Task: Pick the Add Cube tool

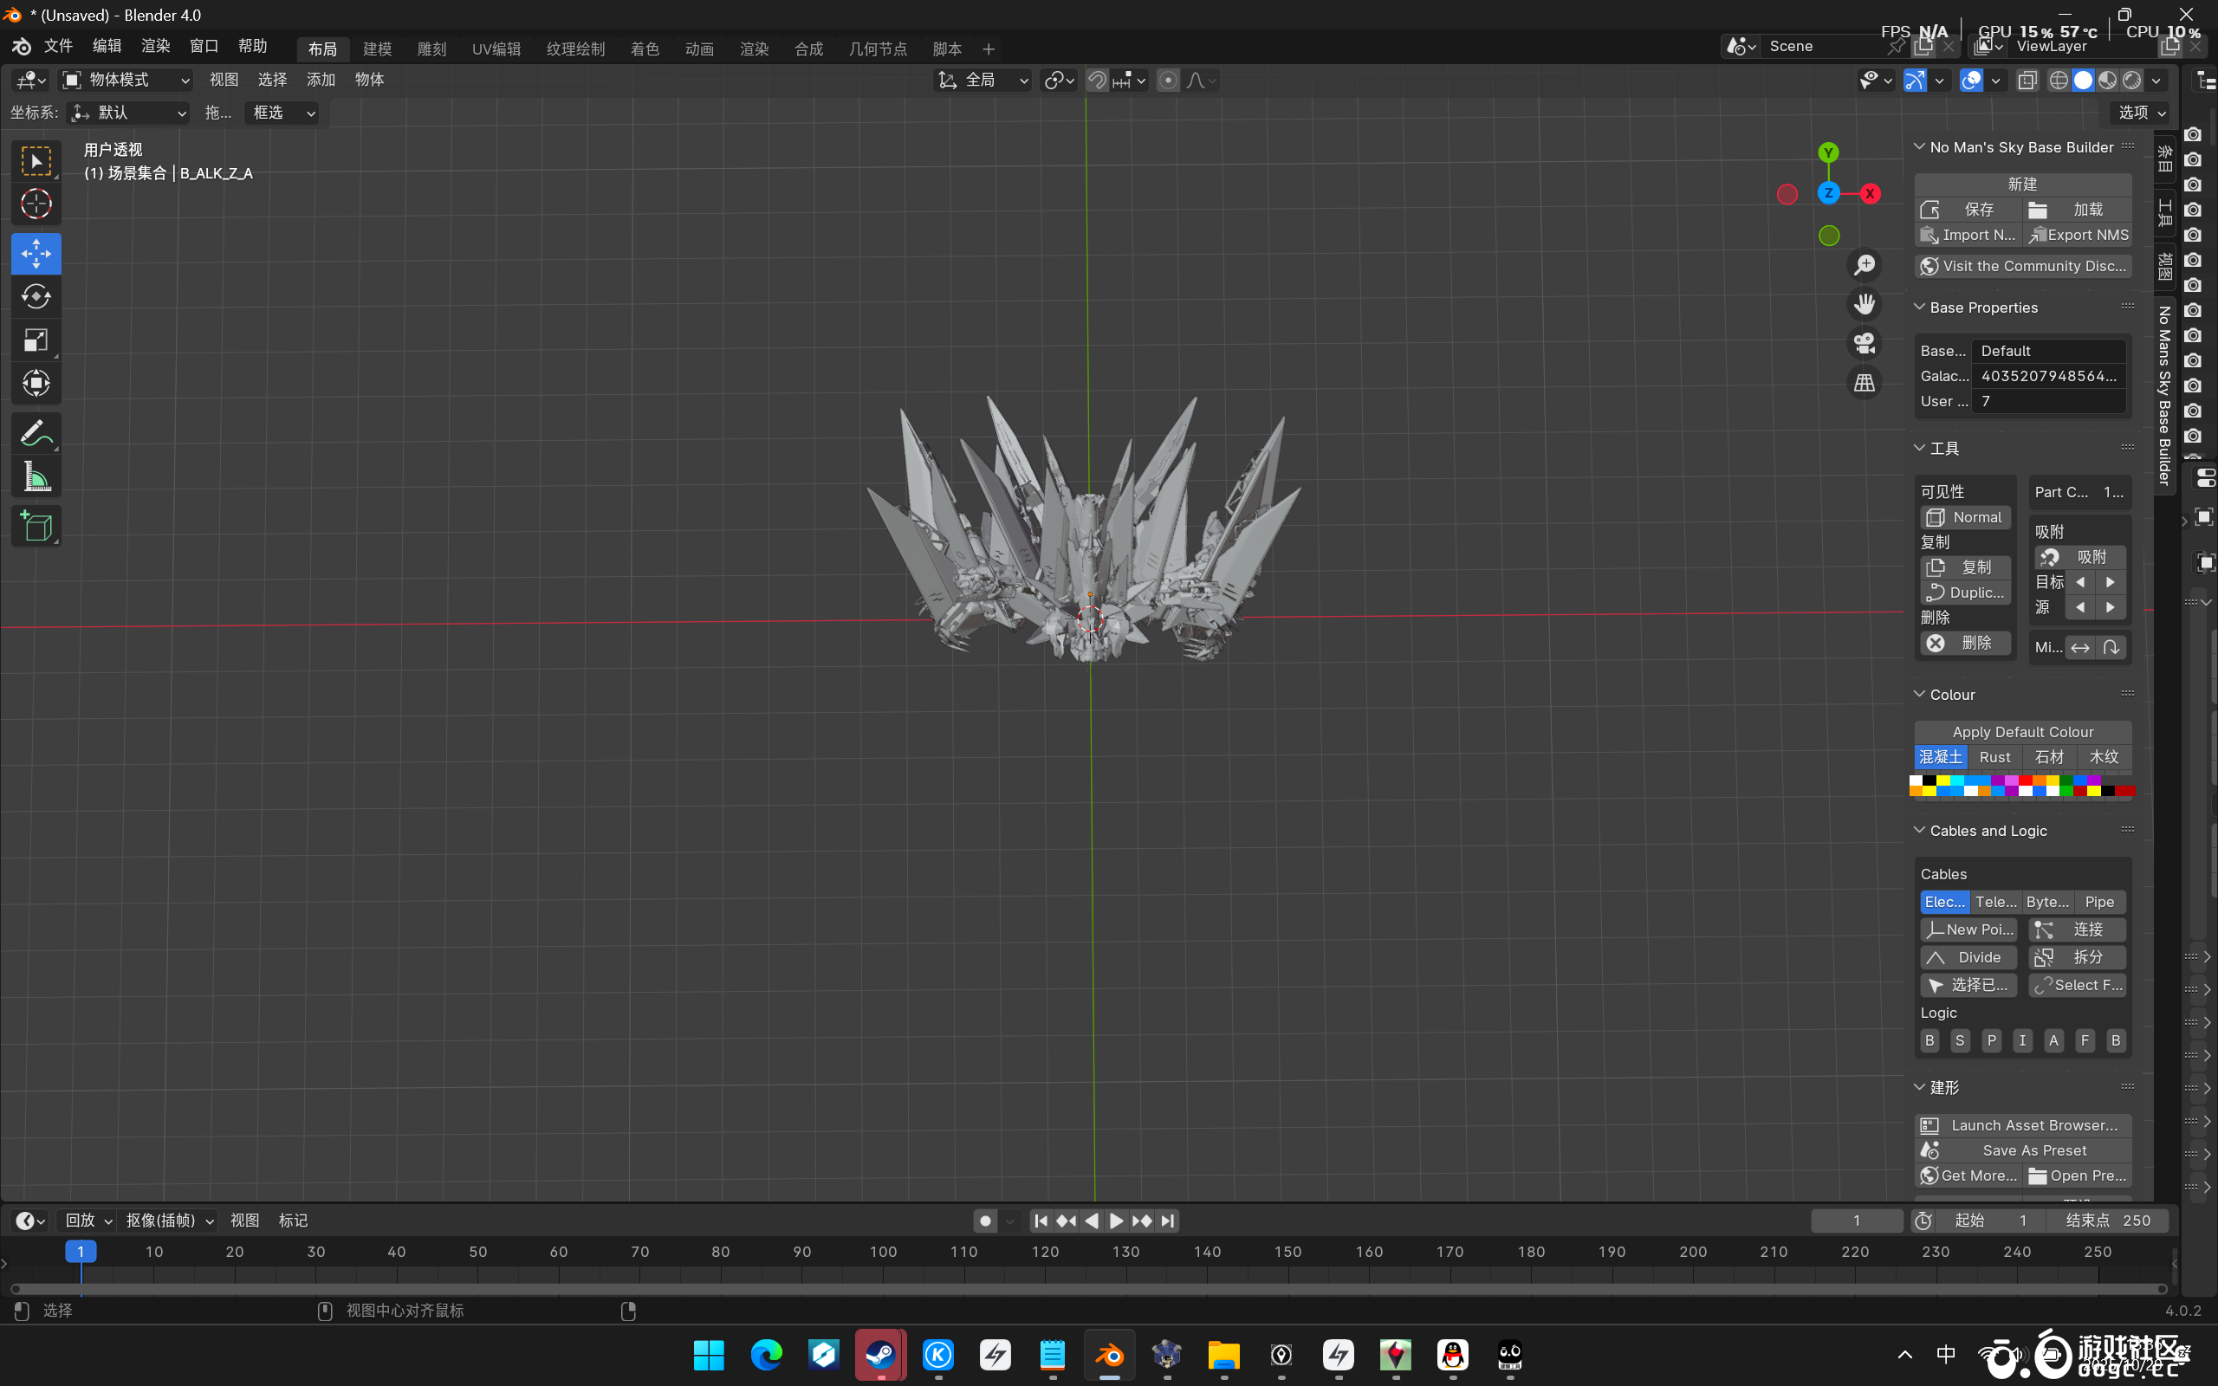Action: point(36,526)
